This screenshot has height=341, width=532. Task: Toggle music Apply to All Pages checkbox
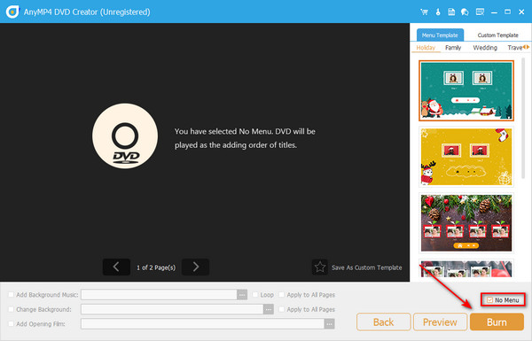282,295
